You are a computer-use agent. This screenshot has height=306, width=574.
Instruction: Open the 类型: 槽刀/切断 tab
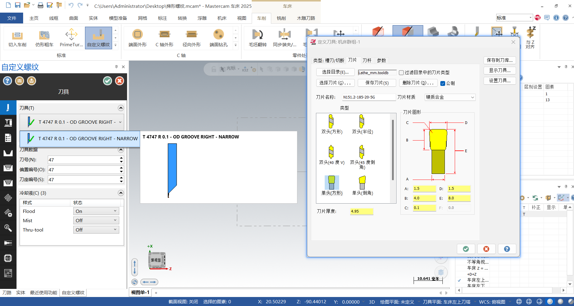329,60
